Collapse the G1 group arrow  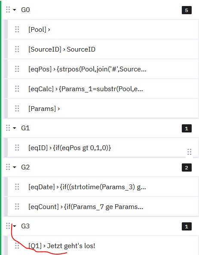point(15,128)
